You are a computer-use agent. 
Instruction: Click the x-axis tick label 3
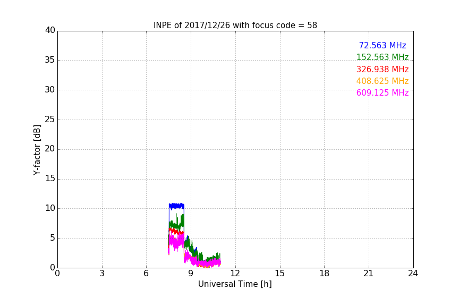click(x=102, y=274)
